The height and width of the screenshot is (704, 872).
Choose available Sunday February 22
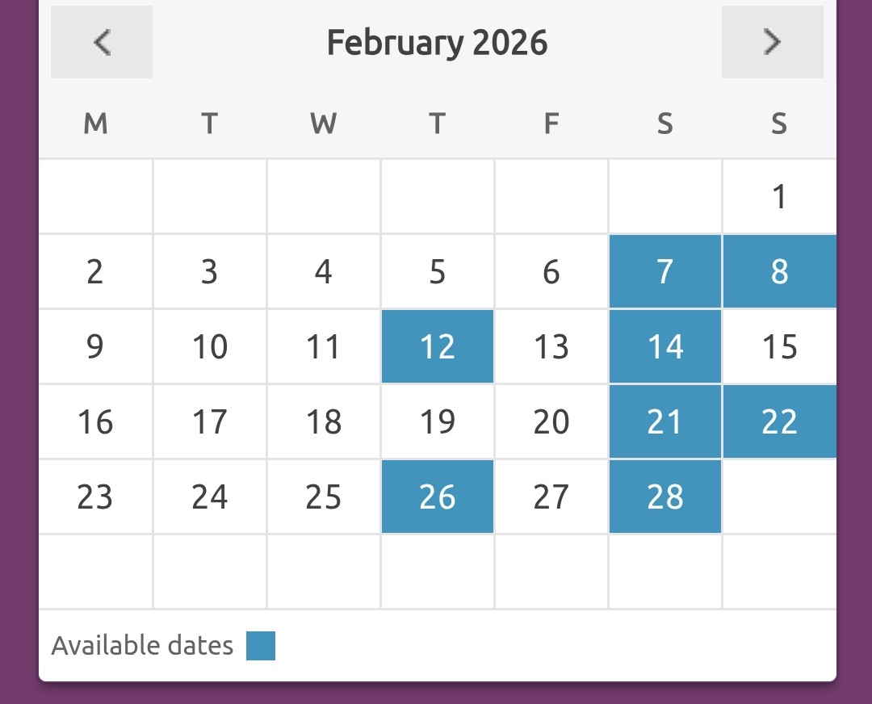point(779,422)
